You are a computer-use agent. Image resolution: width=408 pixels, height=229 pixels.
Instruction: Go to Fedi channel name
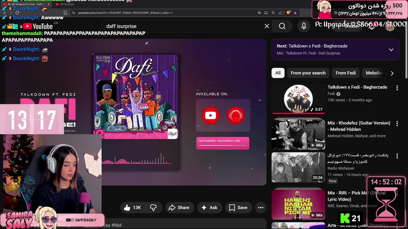[x=331, y=94]
